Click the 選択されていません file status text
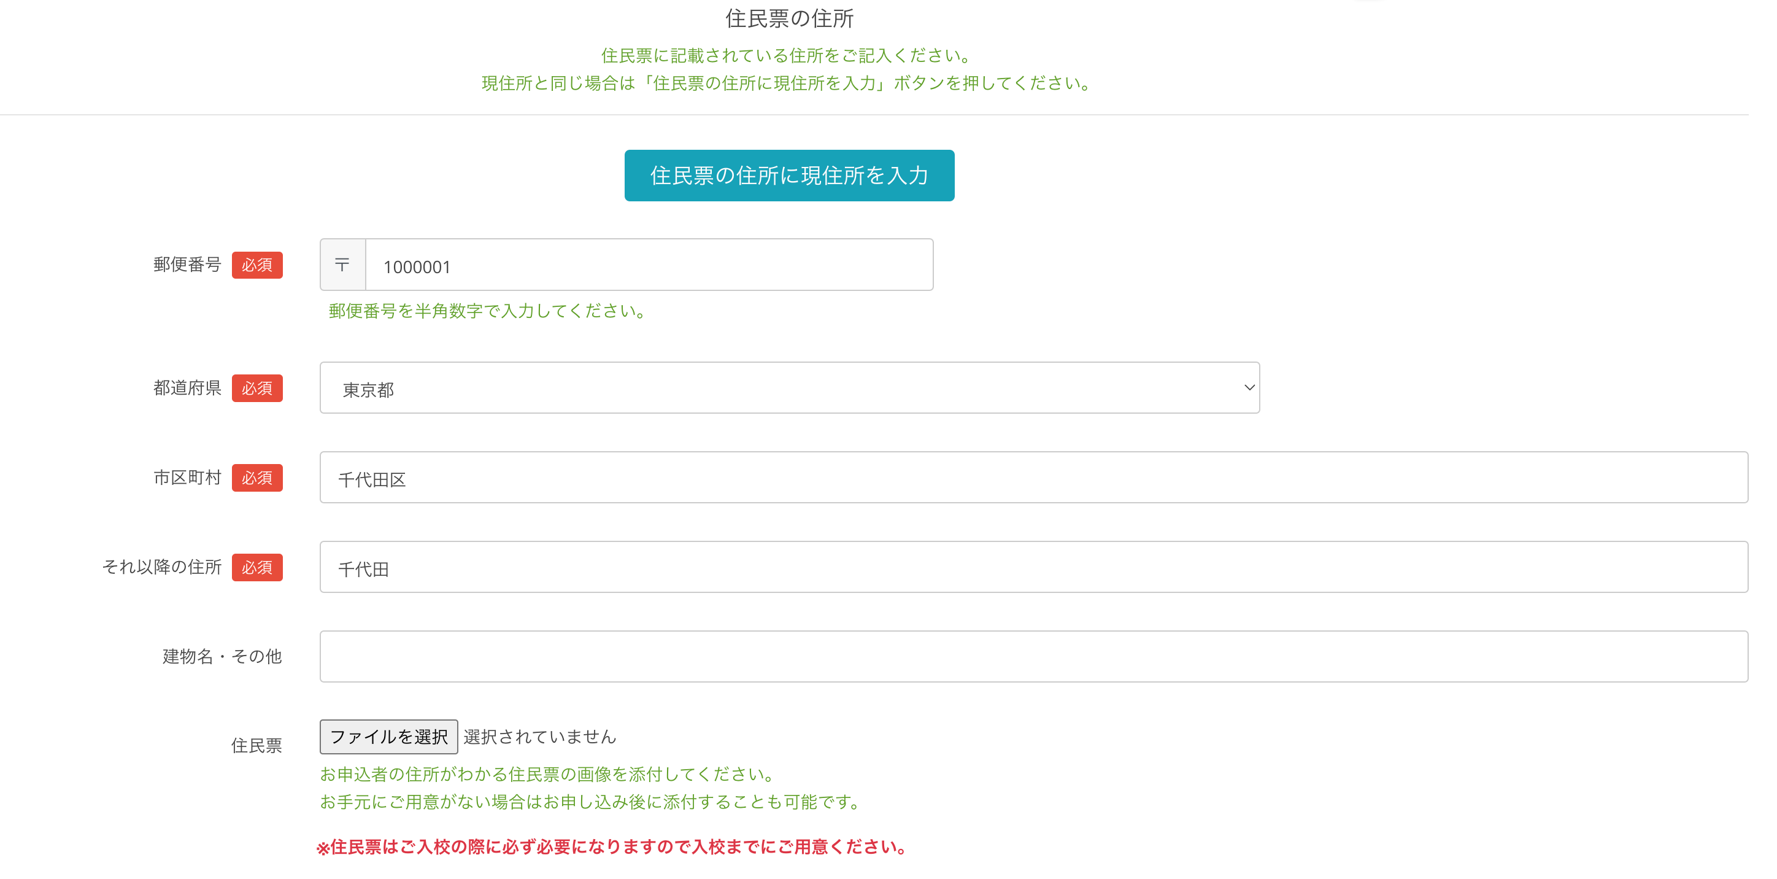1777x879 pixels. coord(539,737)
